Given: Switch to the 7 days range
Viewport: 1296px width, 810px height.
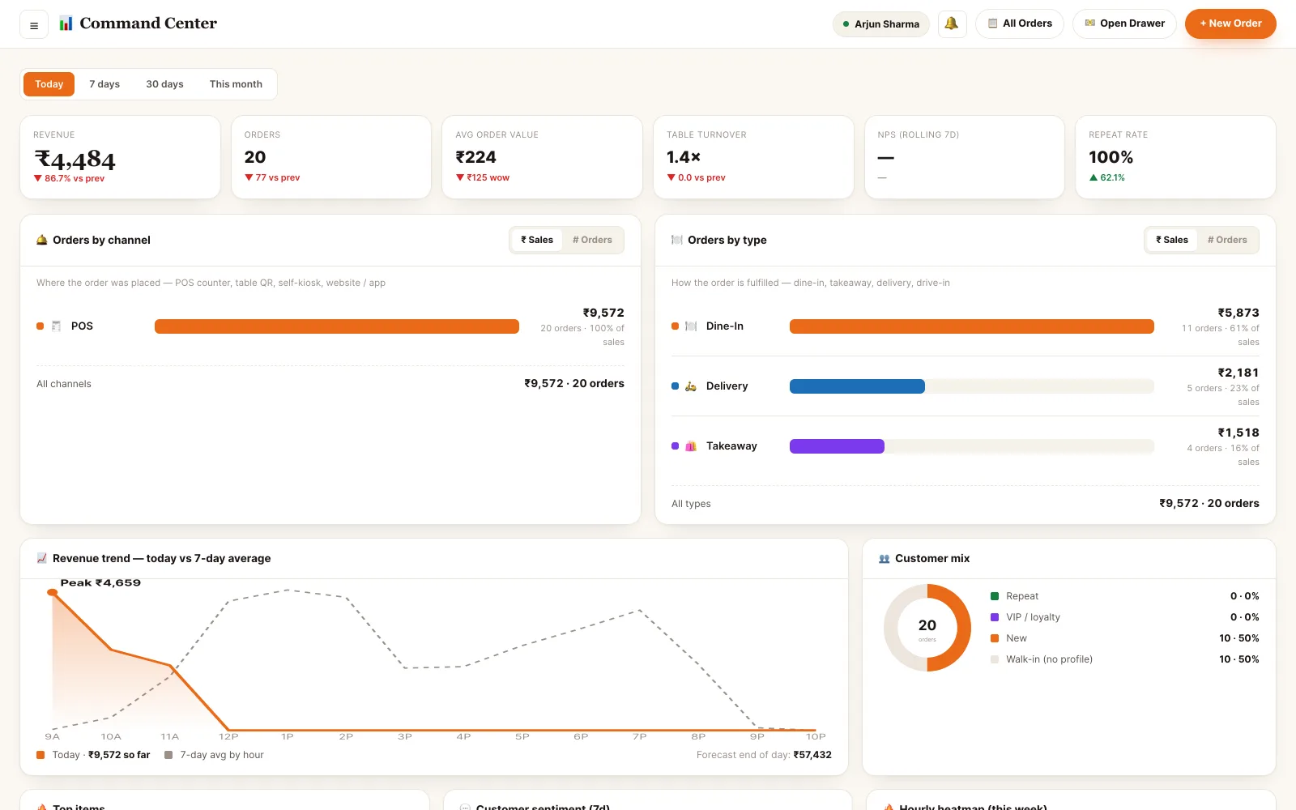Looking at the screenshot, I should [104, 84].
